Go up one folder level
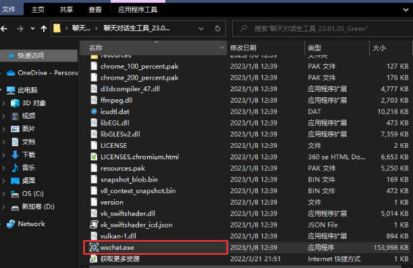413x268 pixels. pyautogui.click(x=44, y=28)
